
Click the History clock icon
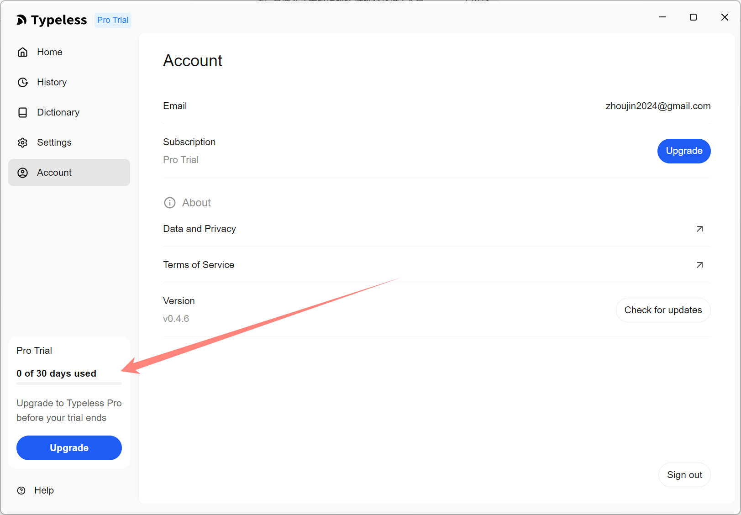coord(23,82)
